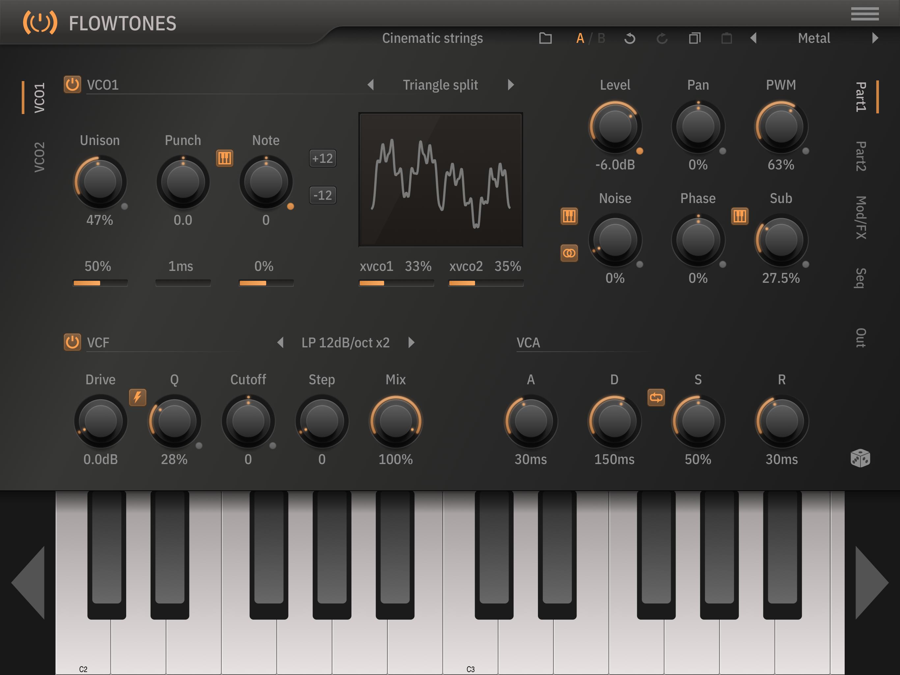Open the preset folder browser
This screenshot has width=900, height=675.
(x=545, y=38)
